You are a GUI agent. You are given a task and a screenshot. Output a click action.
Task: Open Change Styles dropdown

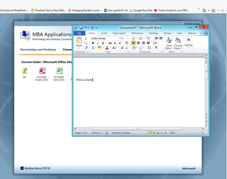(178, 43)
